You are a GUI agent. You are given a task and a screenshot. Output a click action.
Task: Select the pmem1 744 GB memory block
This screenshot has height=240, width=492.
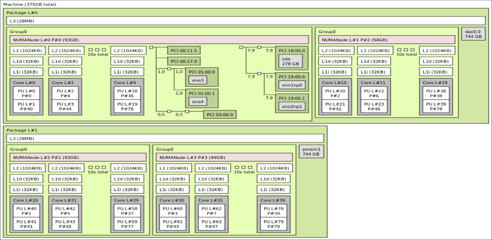pyautogui.click(x=311, y=152)
